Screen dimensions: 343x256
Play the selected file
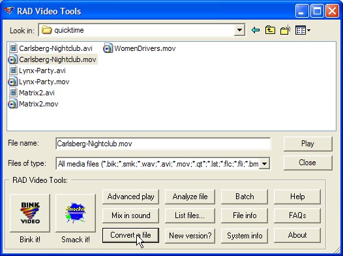(x=308, y=144)
